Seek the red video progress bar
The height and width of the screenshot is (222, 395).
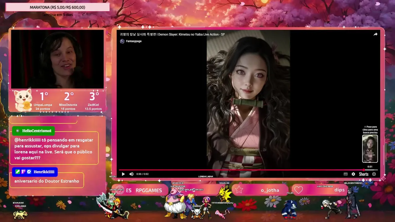coord(248,170)
